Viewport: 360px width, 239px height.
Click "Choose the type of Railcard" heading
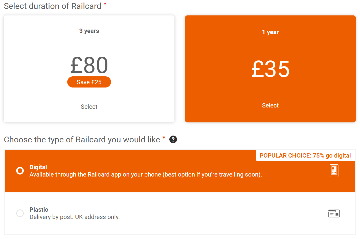(82, 140)
